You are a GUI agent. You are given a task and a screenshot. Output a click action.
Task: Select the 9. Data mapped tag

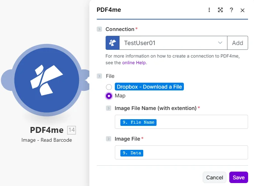132,153
